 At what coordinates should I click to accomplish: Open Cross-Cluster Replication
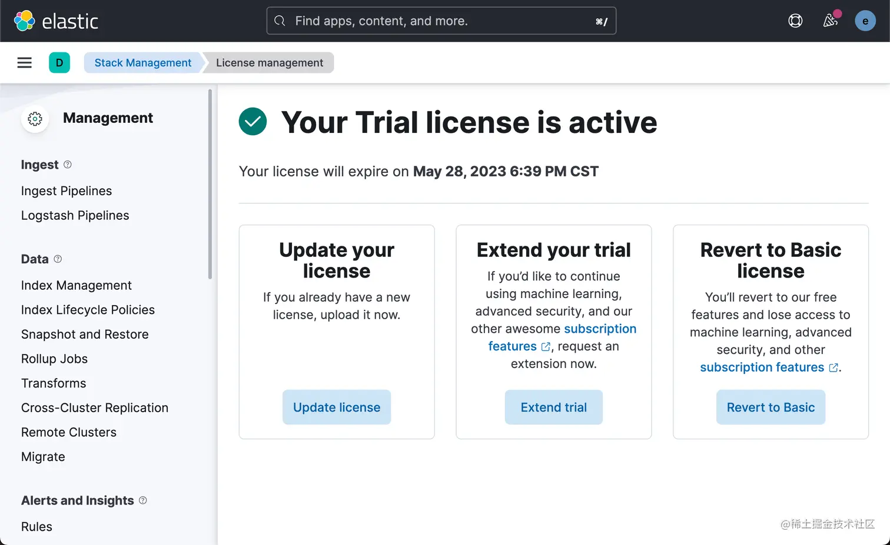coord(95,408)
